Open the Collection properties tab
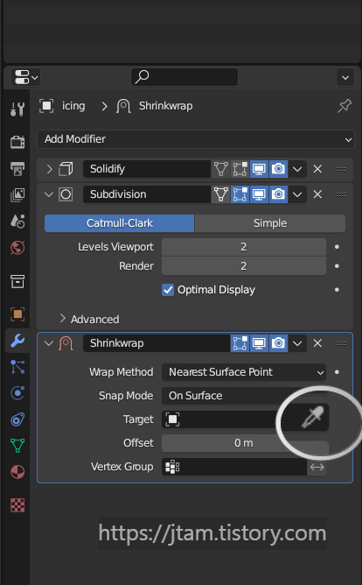 pyautogui.click(x=17, y=281)
